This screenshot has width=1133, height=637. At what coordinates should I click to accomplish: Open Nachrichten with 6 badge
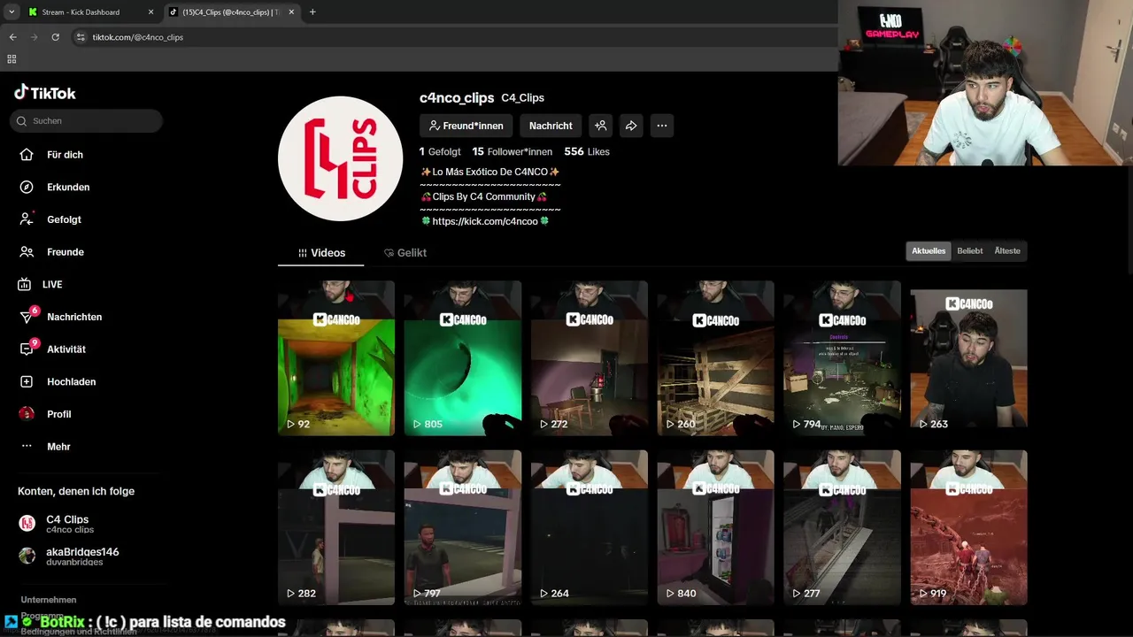[x=60, y=317]
